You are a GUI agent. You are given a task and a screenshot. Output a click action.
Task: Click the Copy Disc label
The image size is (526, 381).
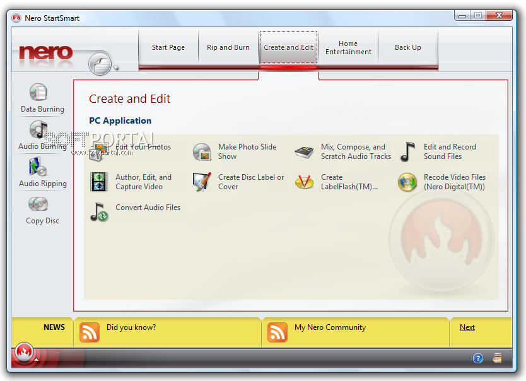[43, 221]
